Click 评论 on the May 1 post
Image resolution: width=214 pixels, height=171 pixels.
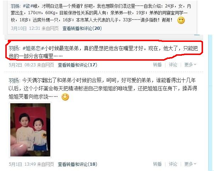173,164
